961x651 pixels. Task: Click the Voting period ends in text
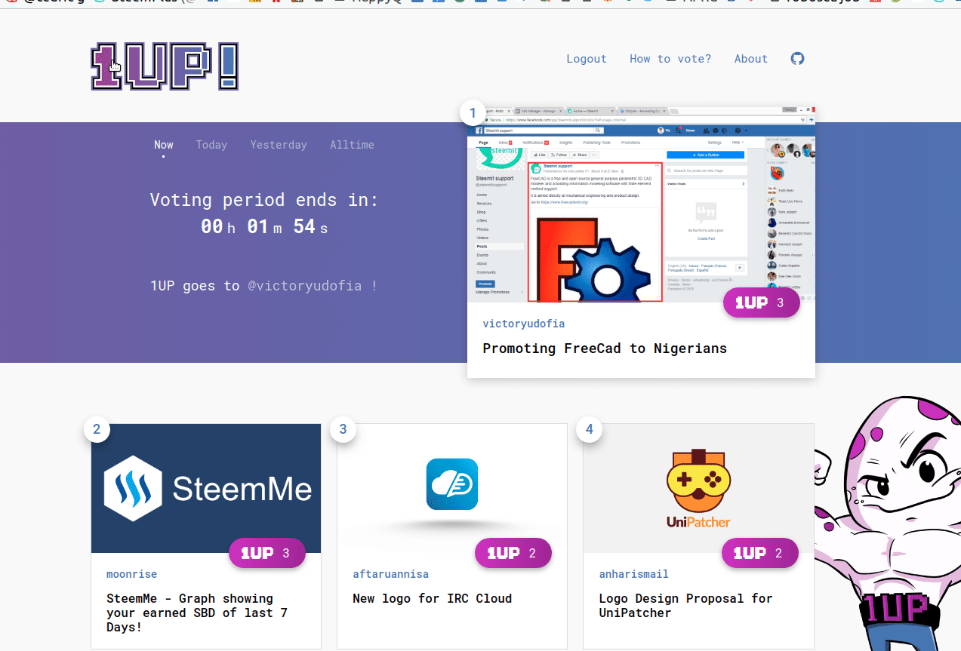point(264,200)
